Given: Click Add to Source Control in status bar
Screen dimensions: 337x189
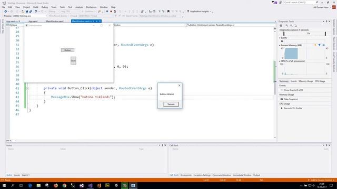Looking at the screenshot, I should [x=321, y=180].
